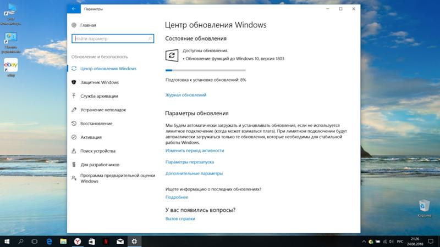The width and height of the screenshot is (440, 247).
Task: Click the back arrow in Settings title bar
Action: tap(74, 9)
